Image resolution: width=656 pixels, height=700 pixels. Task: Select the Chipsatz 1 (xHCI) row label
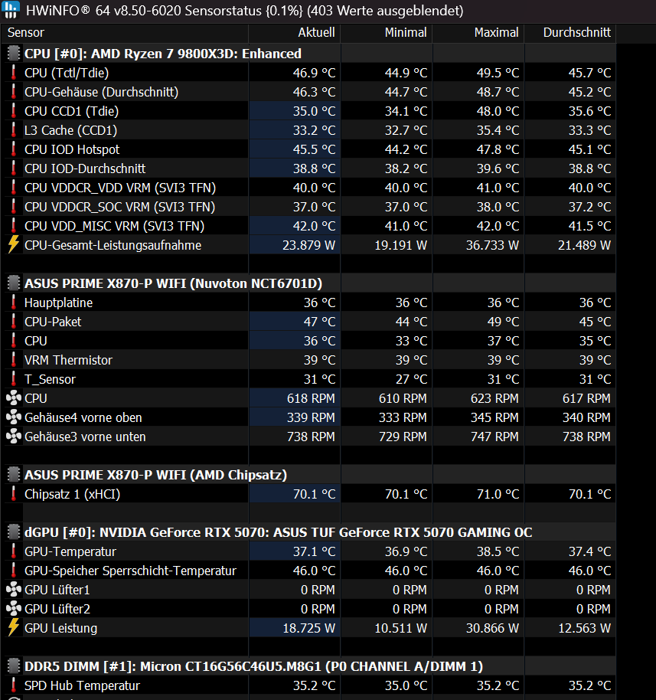[72, 494]
